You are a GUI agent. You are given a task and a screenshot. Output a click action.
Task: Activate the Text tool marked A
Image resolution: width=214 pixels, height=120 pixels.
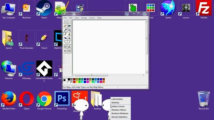point(69,38)
